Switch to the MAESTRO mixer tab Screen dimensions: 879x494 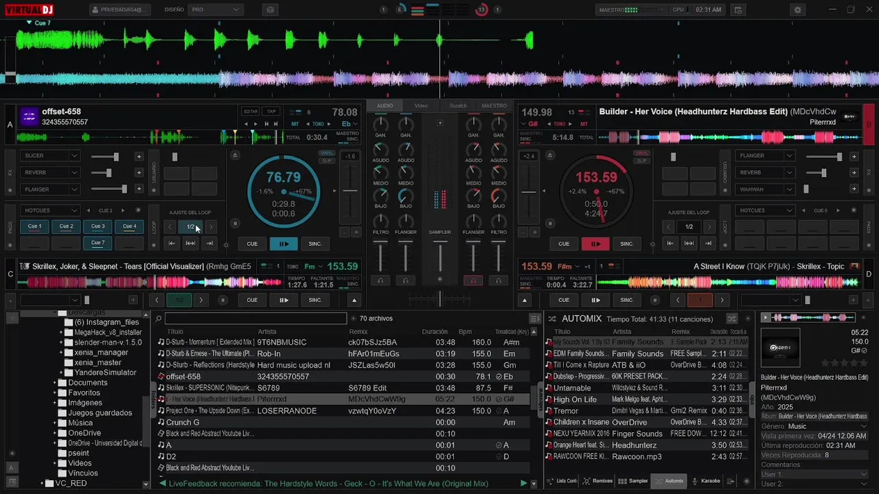pos(494,106)
